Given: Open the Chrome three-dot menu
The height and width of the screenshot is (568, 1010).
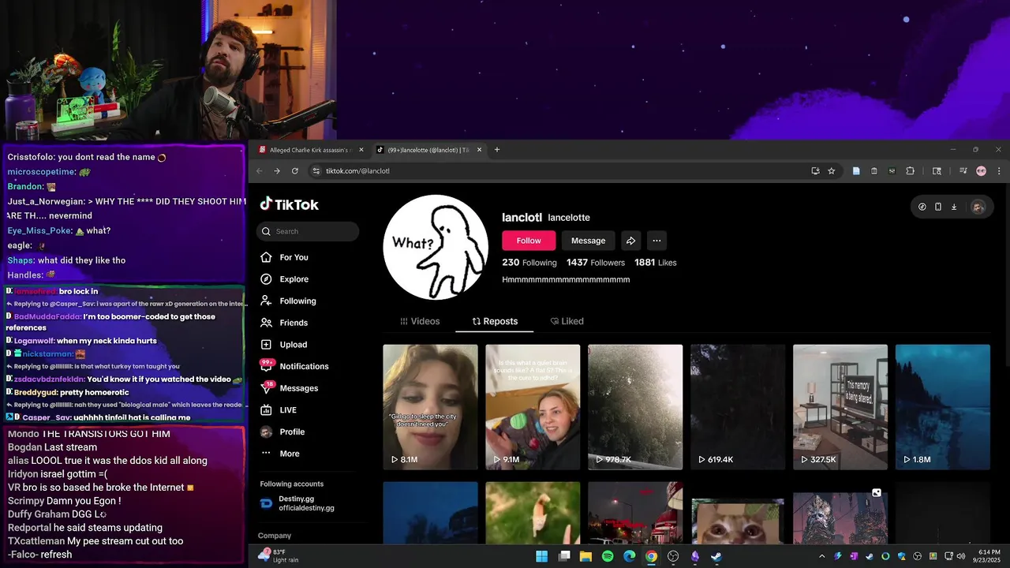Looking at the screenshot, I should (x=999, y=170).
